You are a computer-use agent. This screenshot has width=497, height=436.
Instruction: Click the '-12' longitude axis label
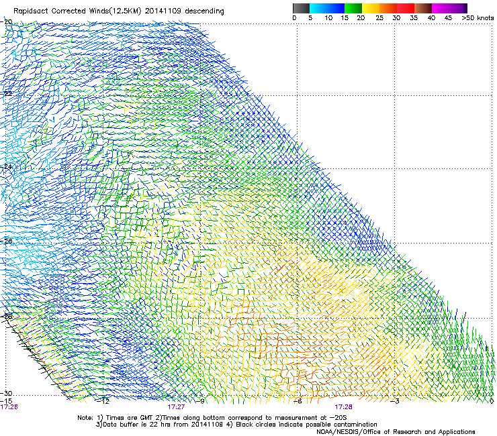point(103,401)
